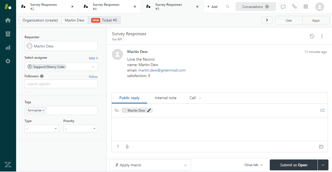Open the text formatting T icon

(118, 147)
